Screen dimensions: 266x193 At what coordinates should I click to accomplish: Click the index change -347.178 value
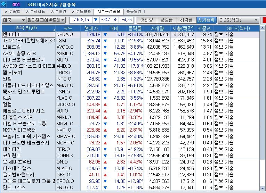tap(109, 20)
